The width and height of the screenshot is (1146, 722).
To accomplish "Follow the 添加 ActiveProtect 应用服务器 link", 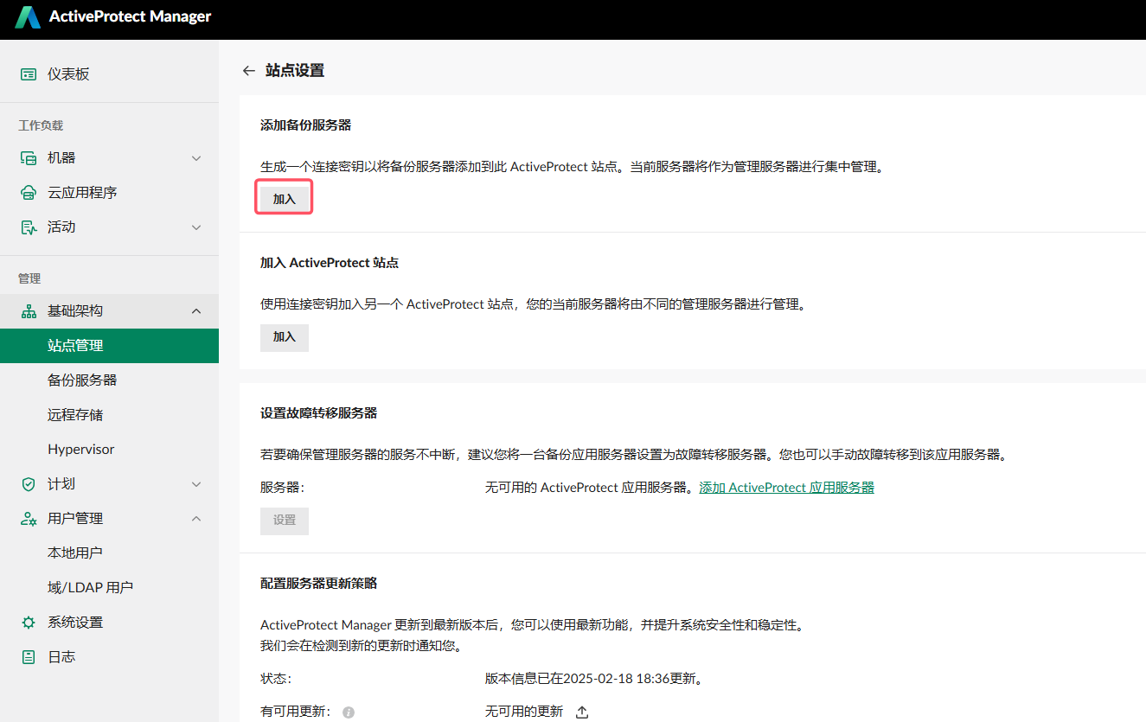I will 786,488.
